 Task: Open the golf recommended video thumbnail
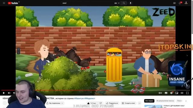(x=153, y=106)
